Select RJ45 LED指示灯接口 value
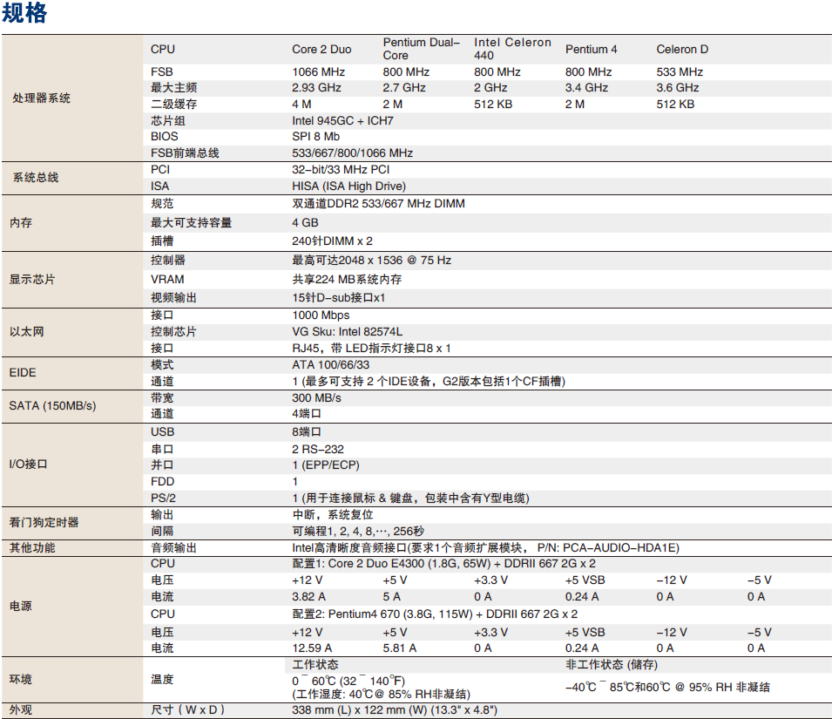 pos(371,348)
